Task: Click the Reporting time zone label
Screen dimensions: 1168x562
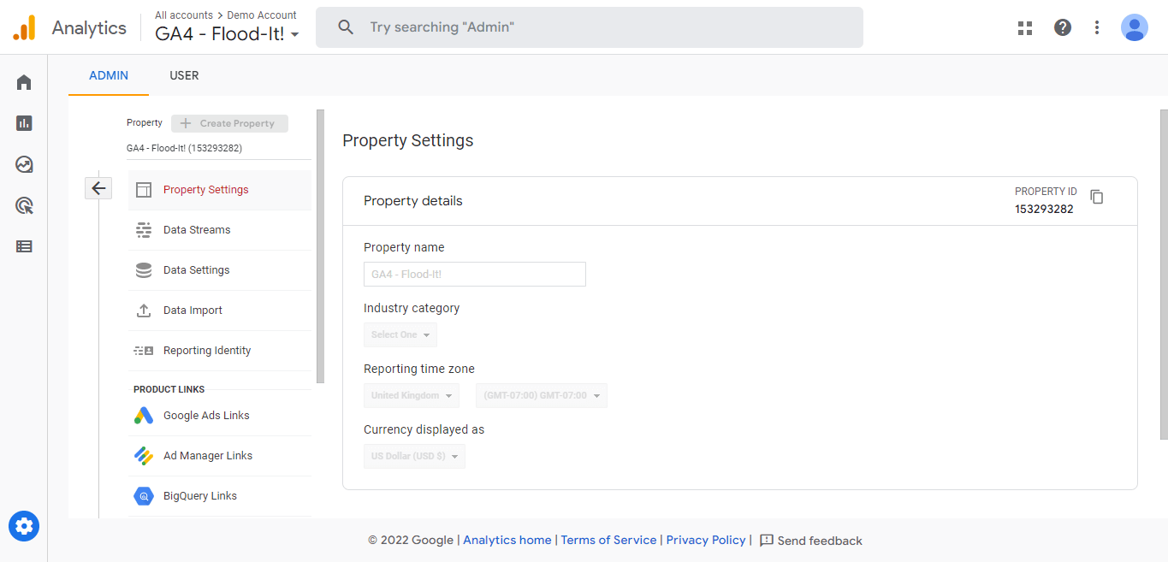Action: point(419,369)
